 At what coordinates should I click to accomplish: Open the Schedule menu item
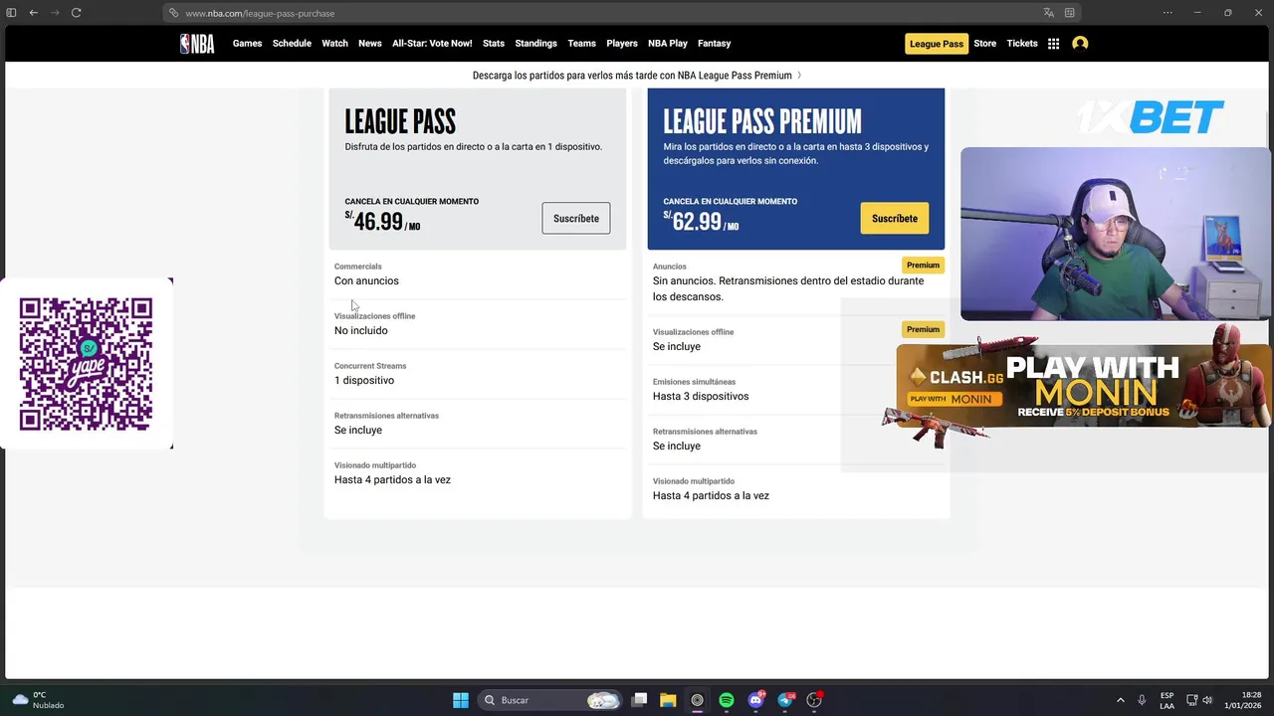tap(292, 44)
